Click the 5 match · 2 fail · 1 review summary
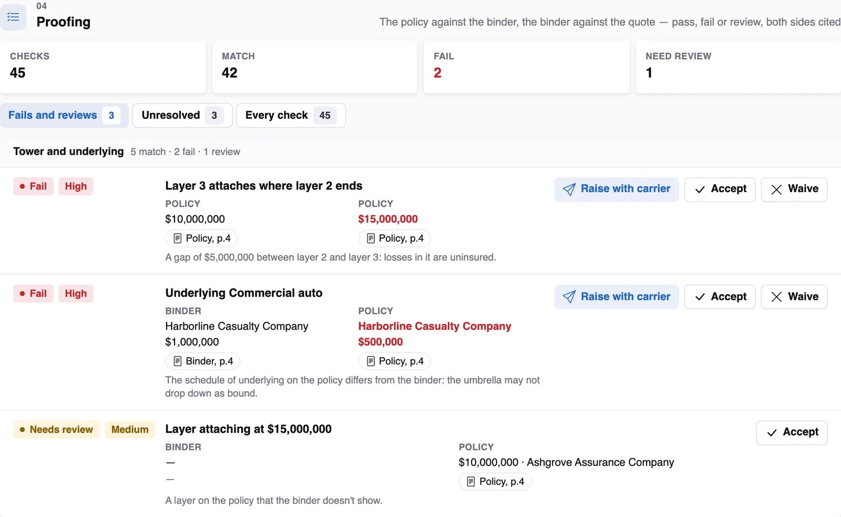Viewport: 841px width, 517px height. coord(186,152)
